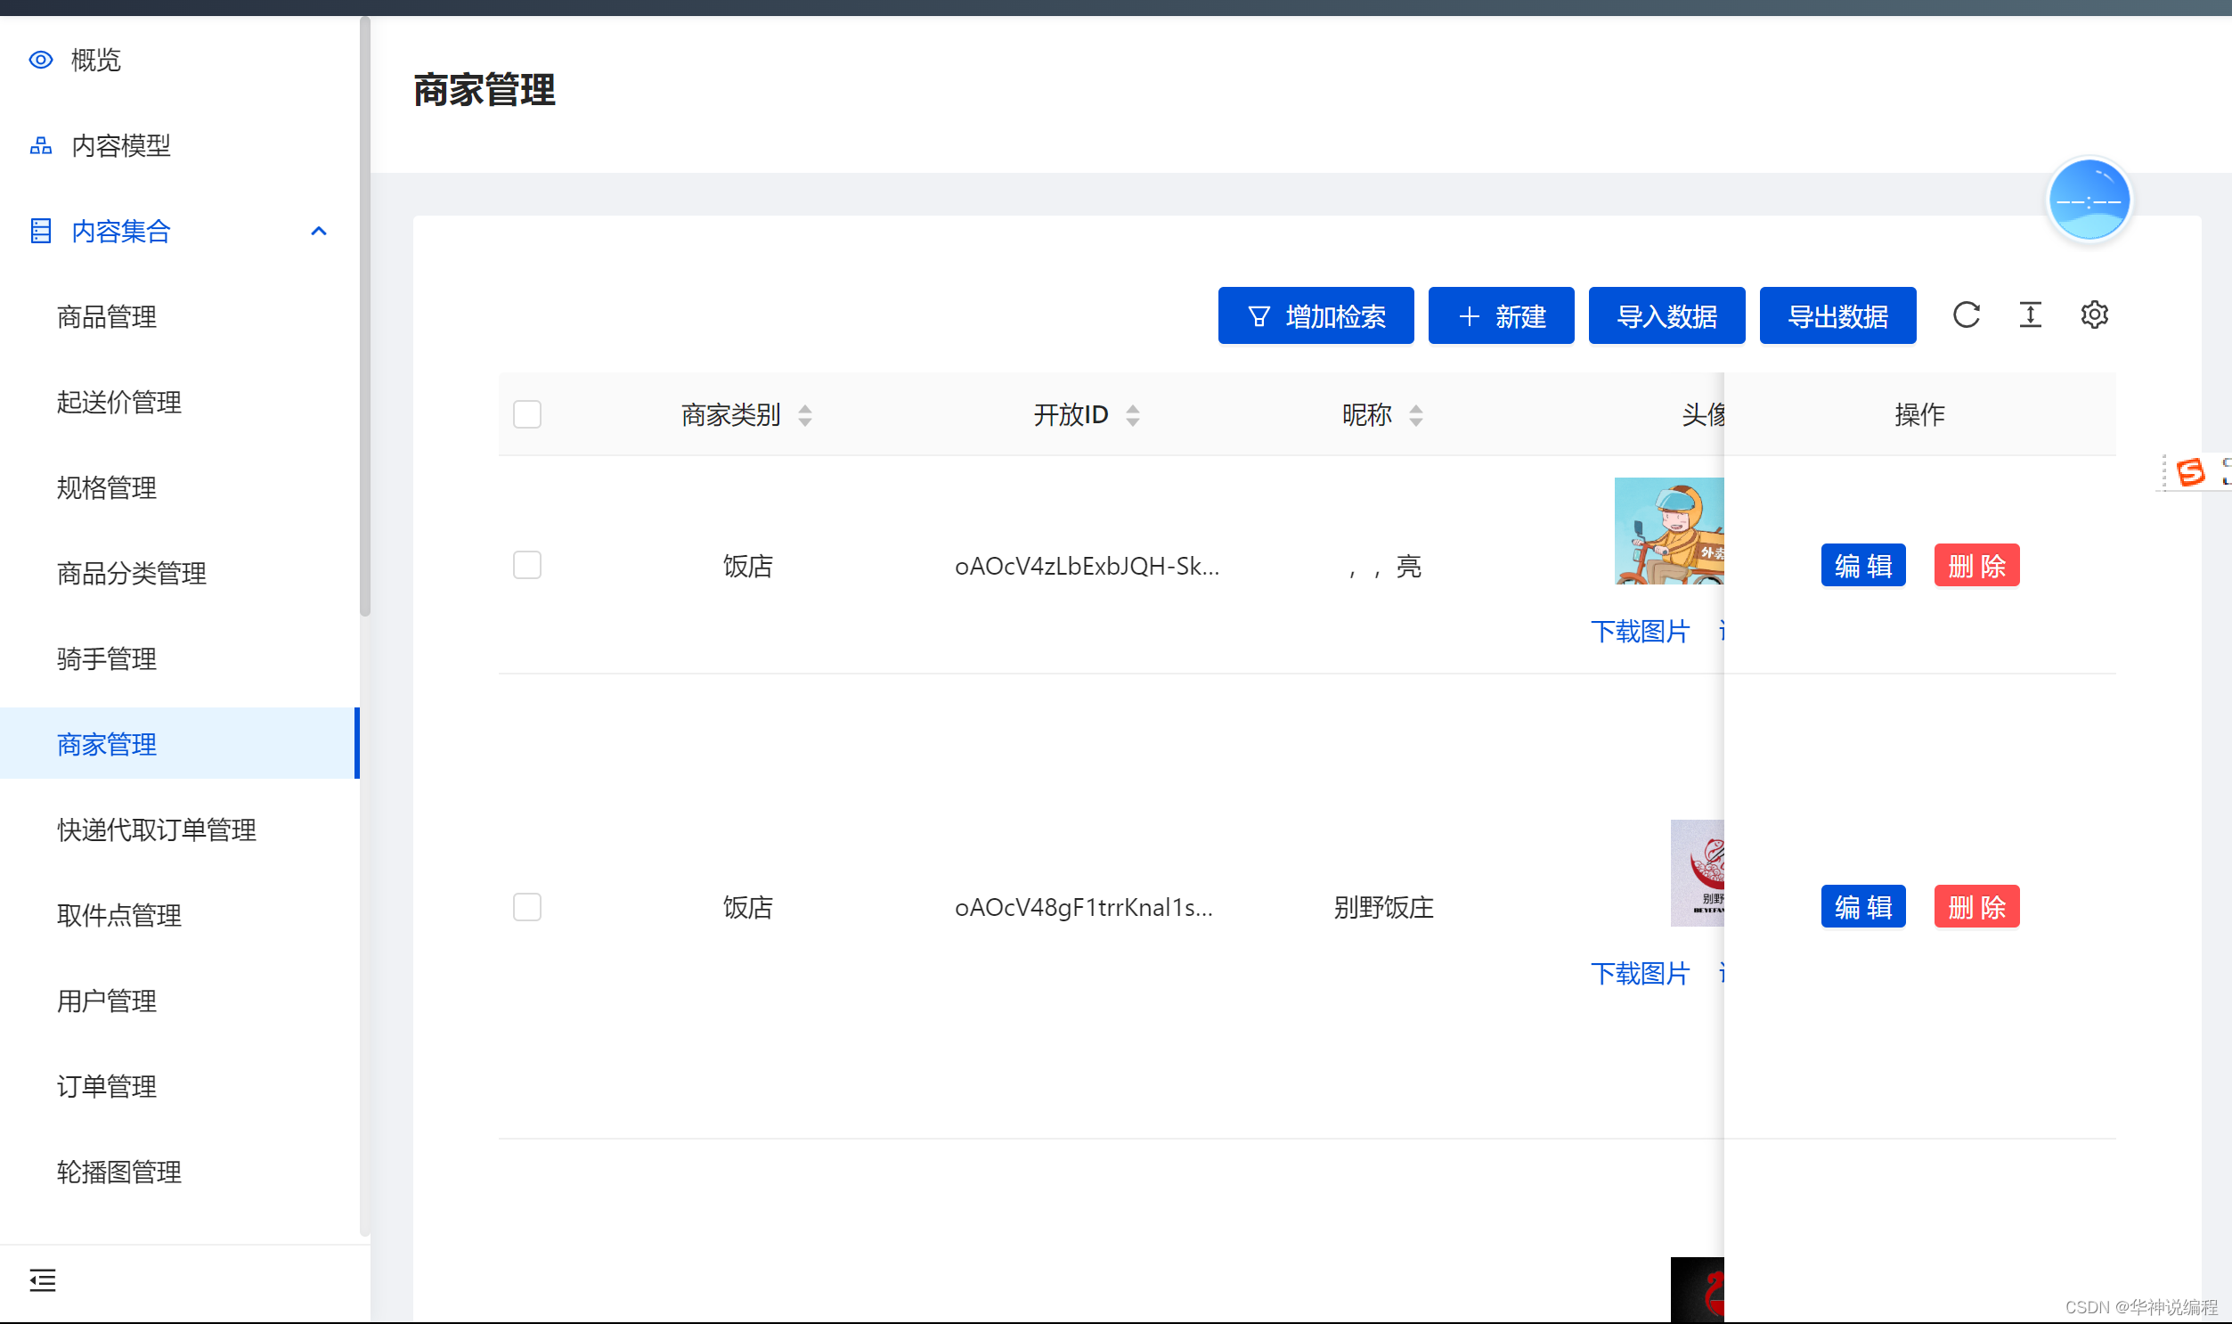Collapse the 内容集合 menu chevron
This screenshot has width=2232, height=1324.
pos(318,231)
